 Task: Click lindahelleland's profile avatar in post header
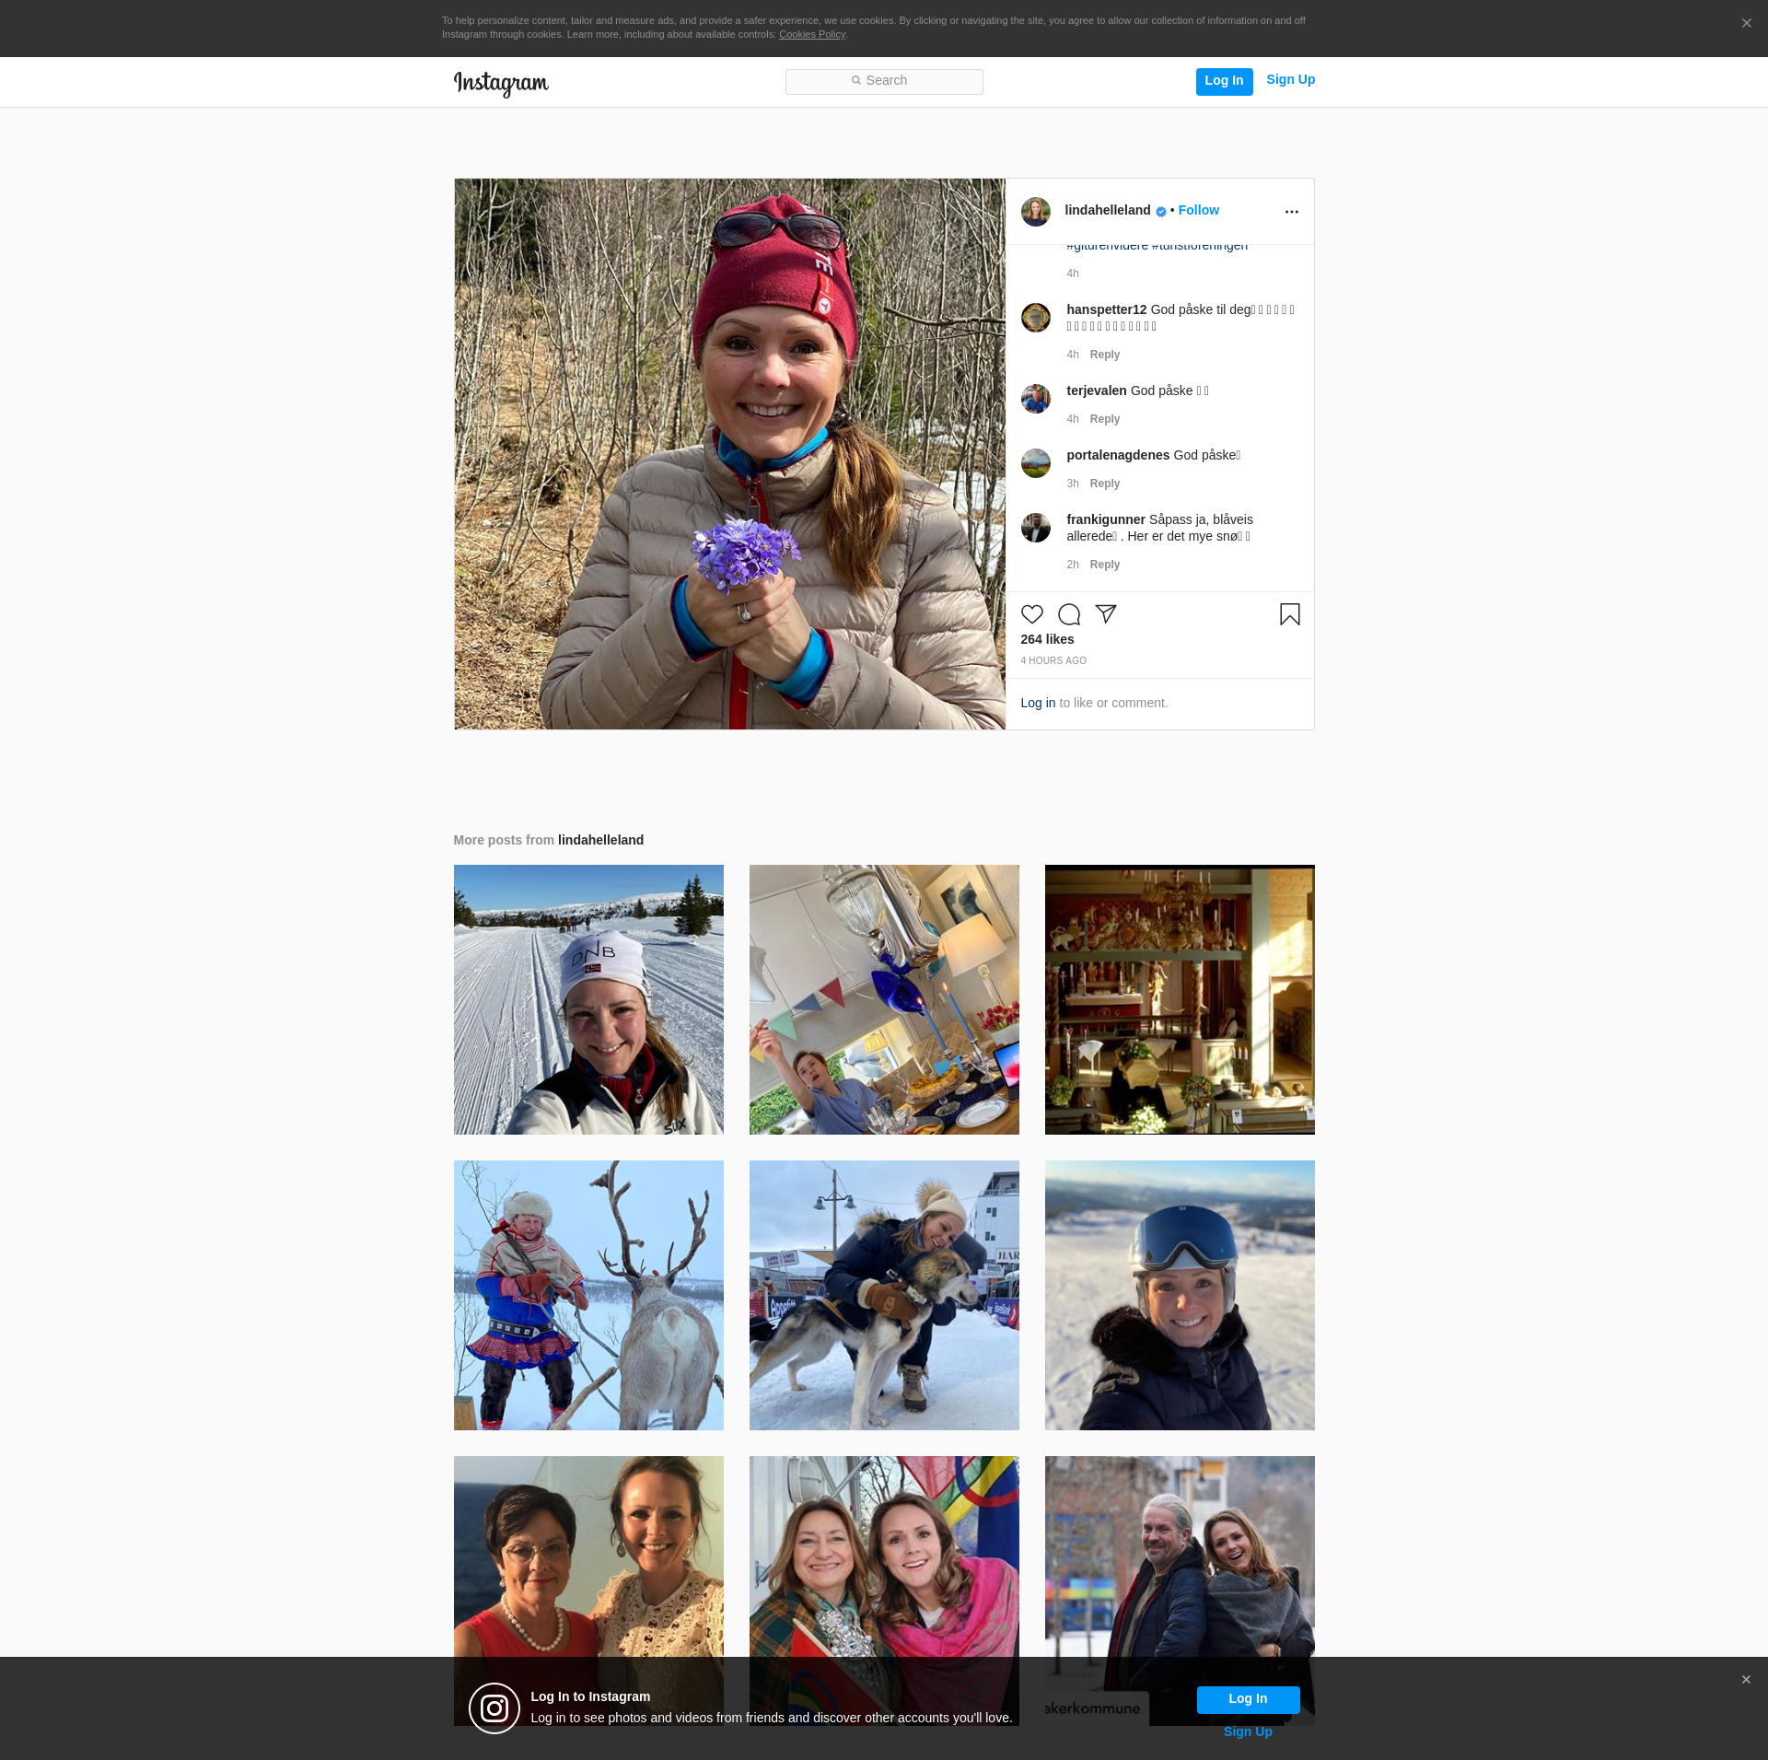[x=1035, y=212]
